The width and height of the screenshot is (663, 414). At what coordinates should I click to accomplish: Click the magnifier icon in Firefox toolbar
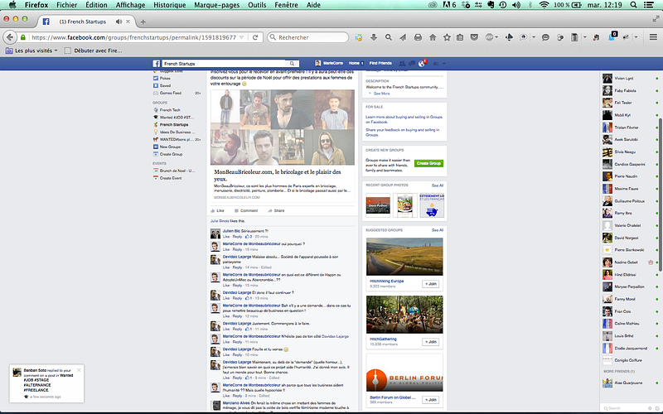[x=388, y=37]
